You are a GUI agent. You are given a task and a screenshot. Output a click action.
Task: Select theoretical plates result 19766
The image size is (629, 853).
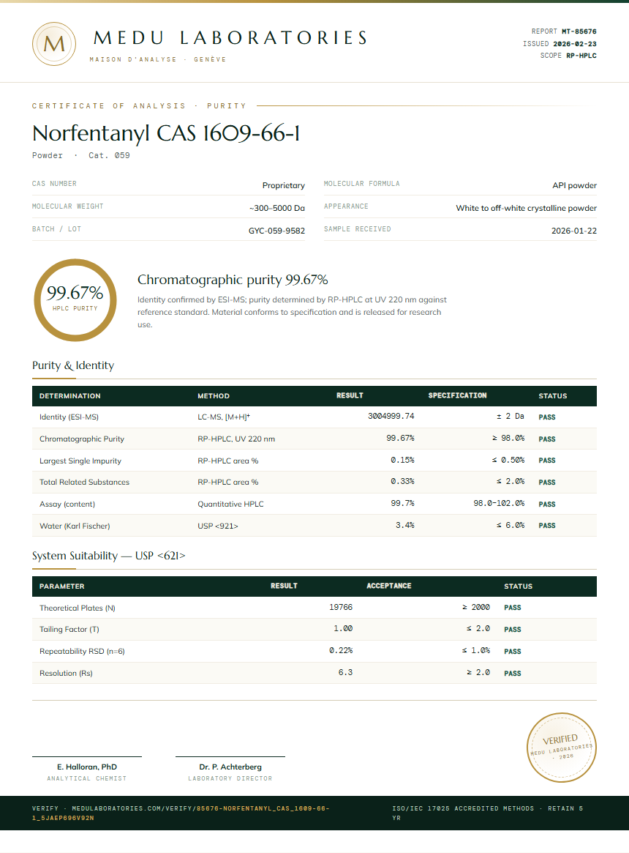click(x=341, y=607)
